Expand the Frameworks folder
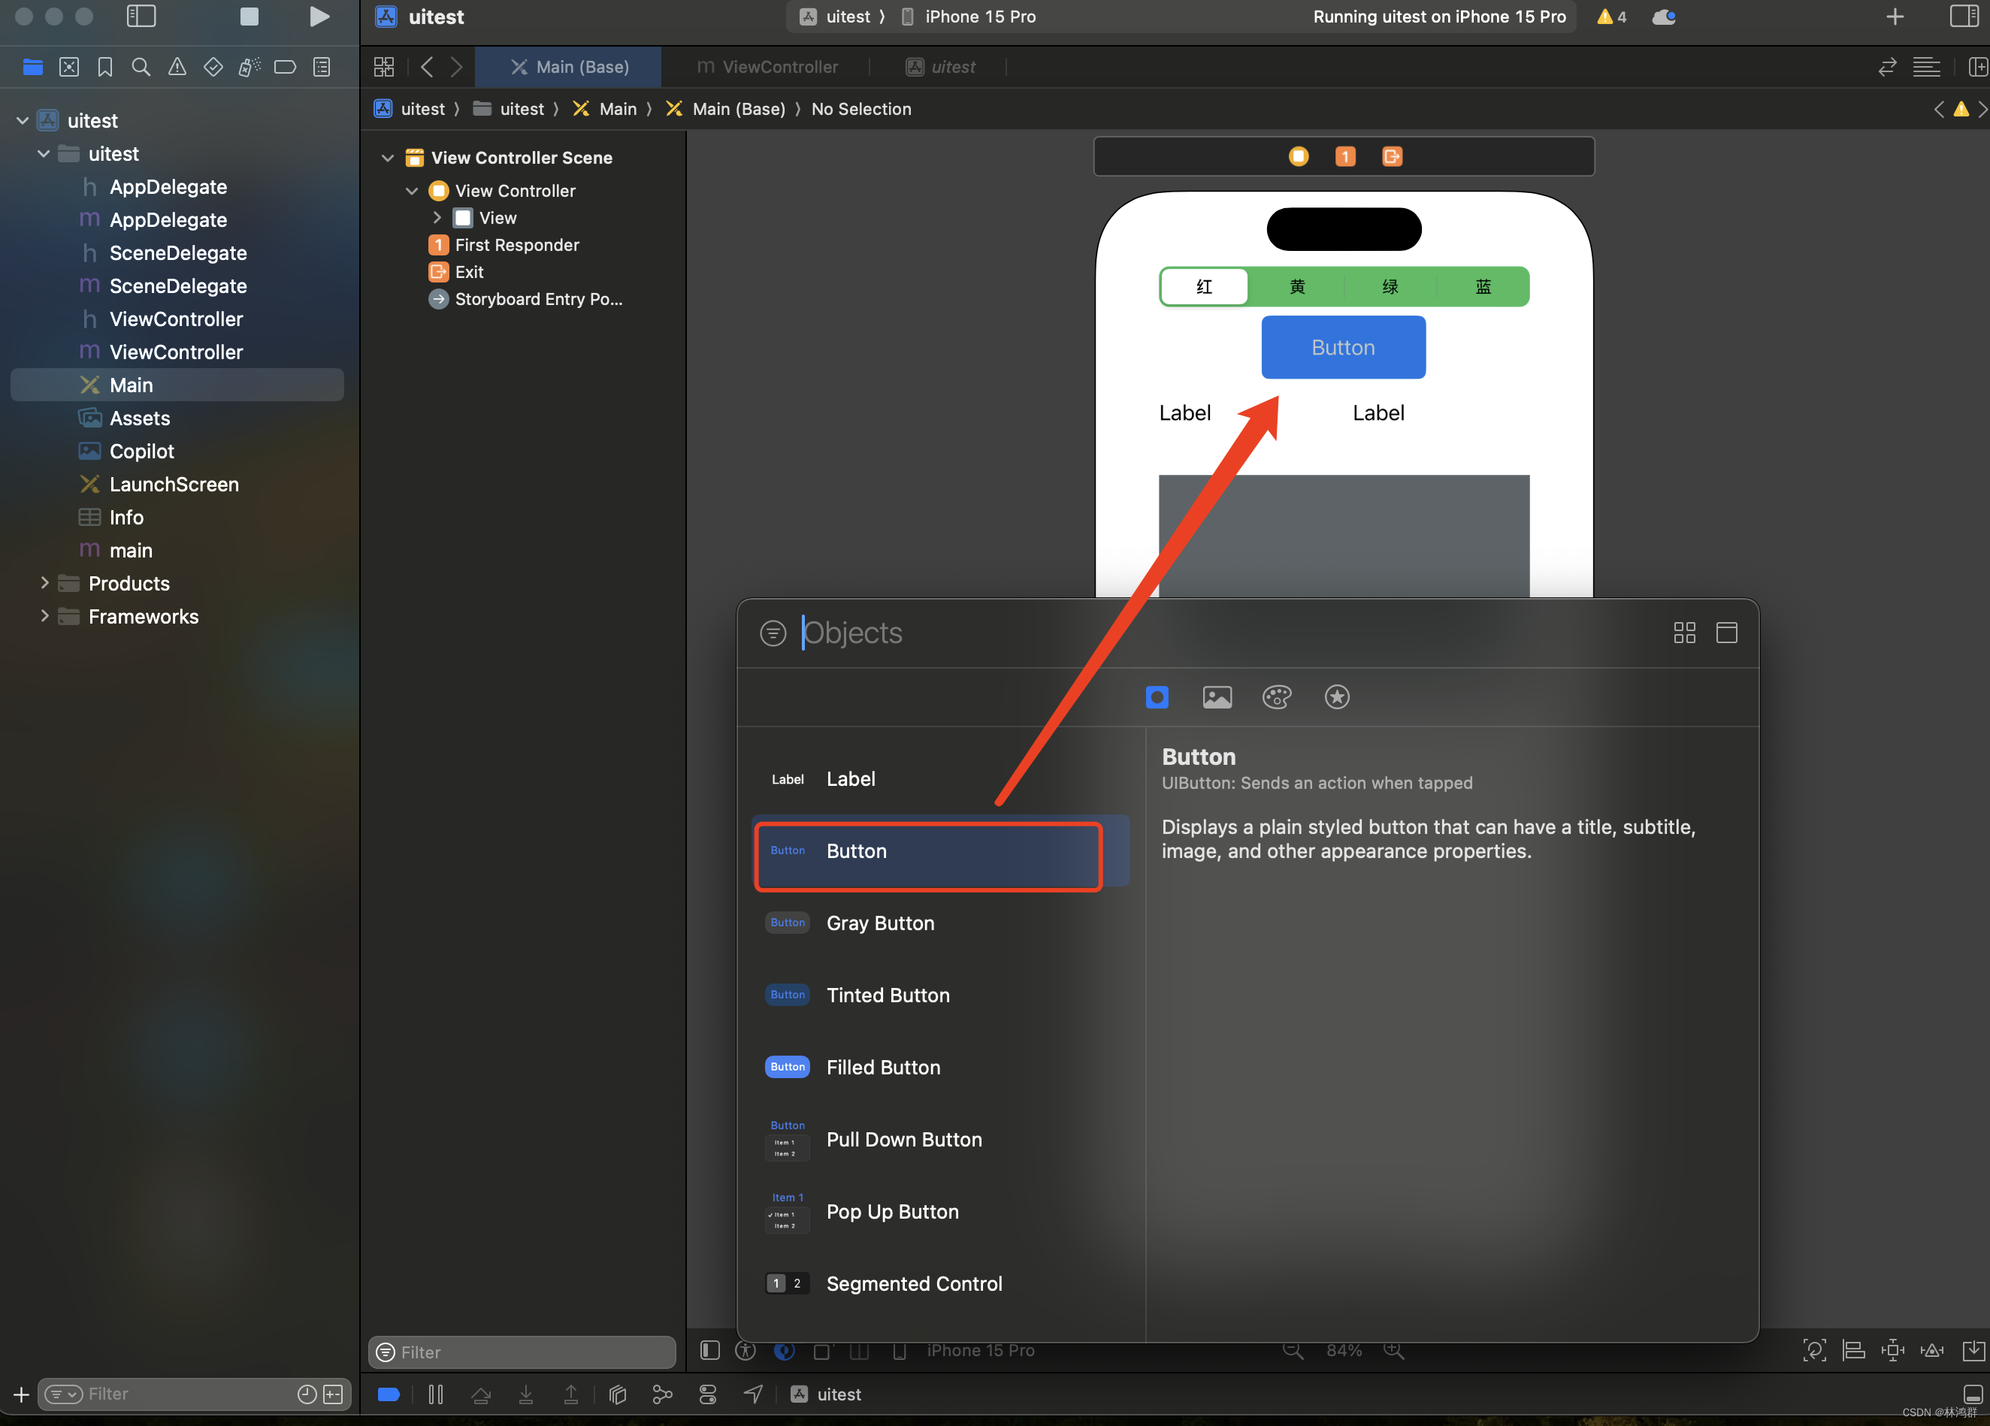The width and height of the screenshot is (1990, 1426). click(x=44, y=615)
